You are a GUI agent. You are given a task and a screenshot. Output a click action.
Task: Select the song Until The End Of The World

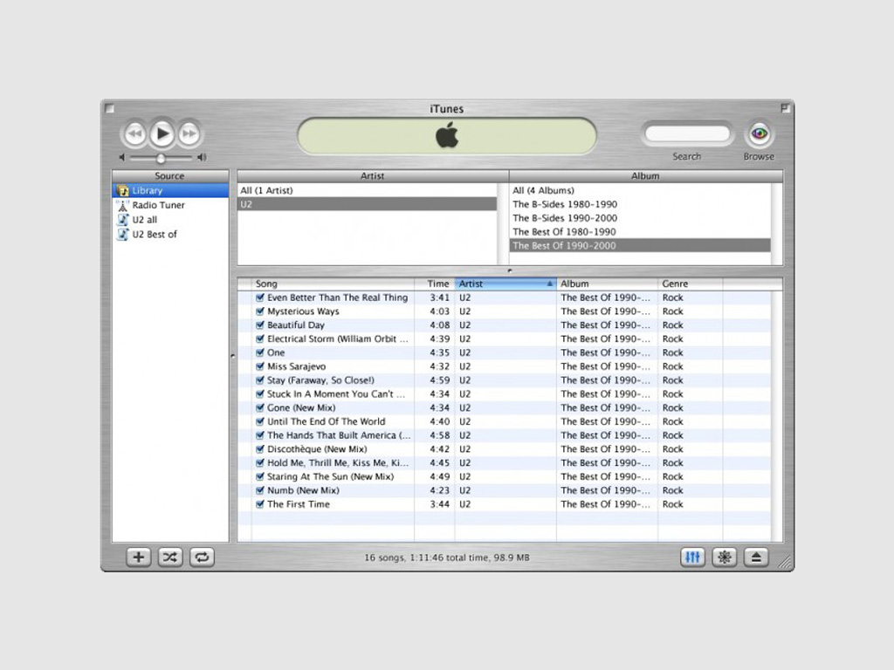(x=327, y=421)
